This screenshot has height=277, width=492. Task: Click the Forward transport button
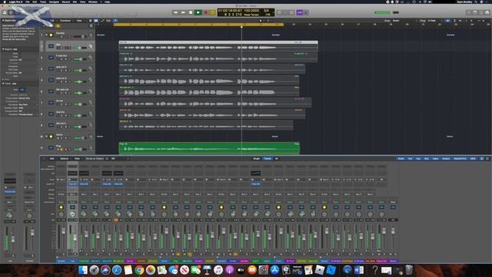(183, 12)
